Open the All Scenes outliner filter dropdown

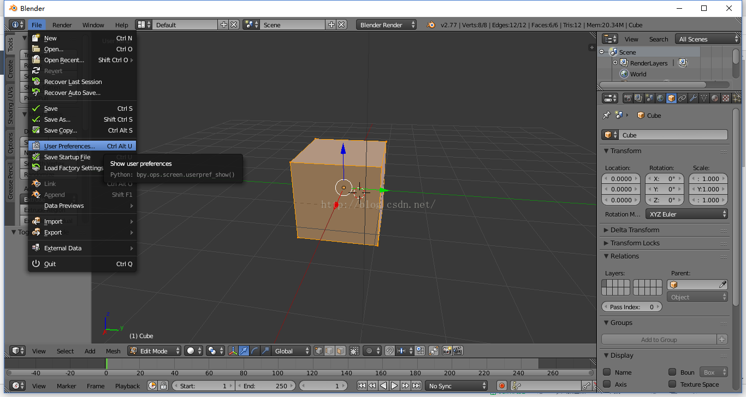[x=707, y=39]
